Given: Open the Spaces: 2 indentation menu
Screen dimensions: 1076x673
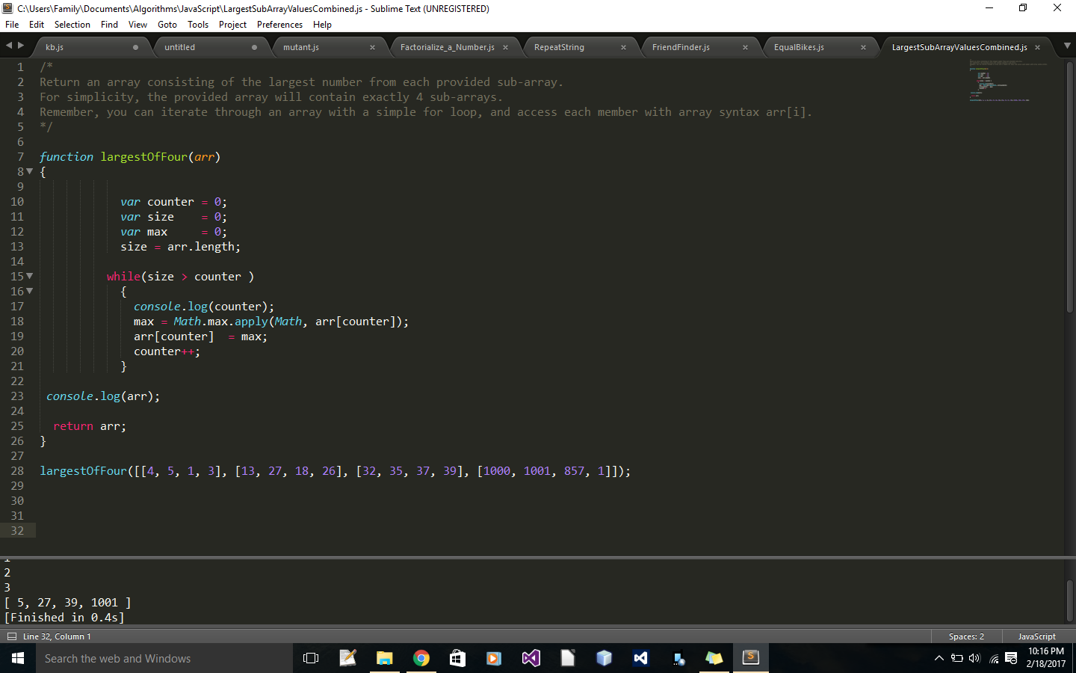Looking at the screenshot, I should [965, 636].
